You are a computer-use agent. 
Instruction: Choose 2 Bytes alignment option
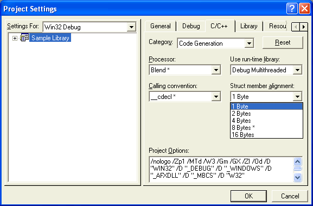266,114
